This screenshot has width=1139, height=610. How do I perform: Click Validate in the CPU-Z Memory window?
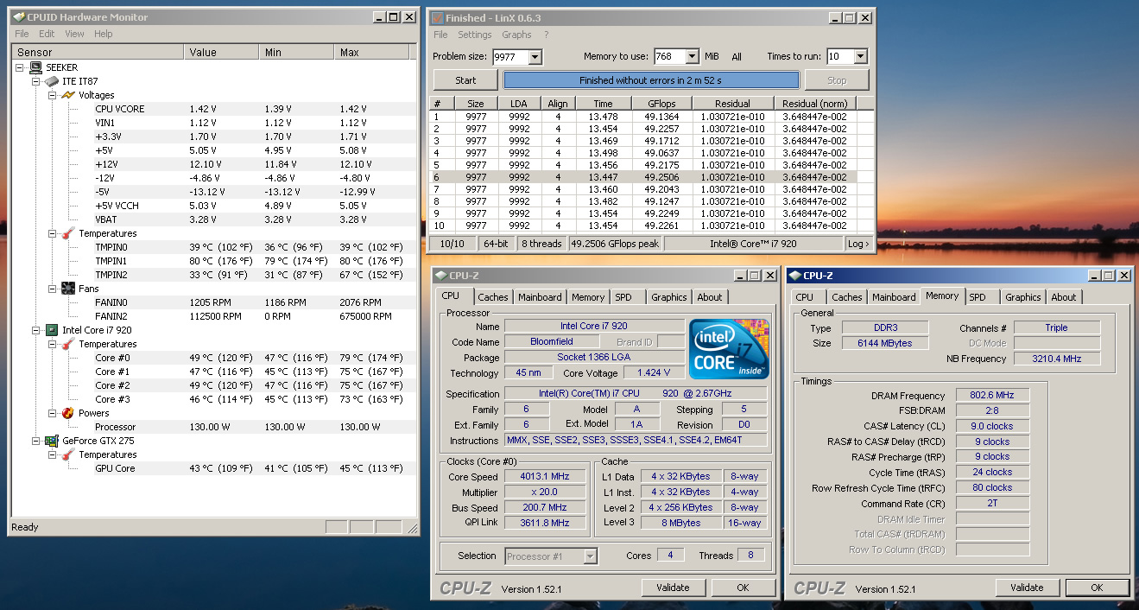(x=1027, y=588)
